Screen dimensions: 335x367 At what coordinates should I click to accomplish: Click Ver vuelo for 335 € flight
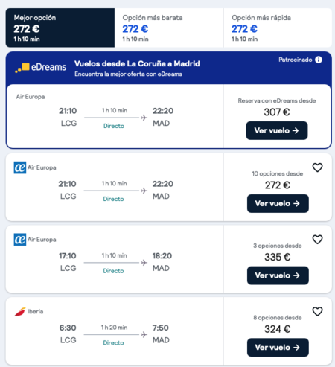[x=278, y=275]
